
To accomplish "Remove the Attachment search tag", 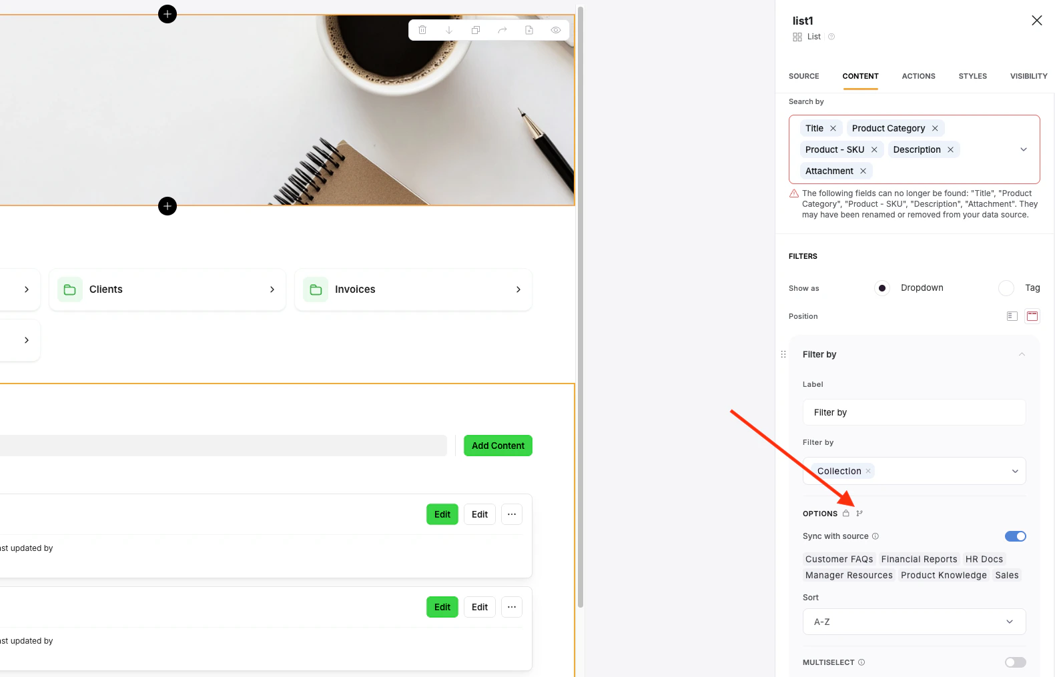I will point(863,171).
